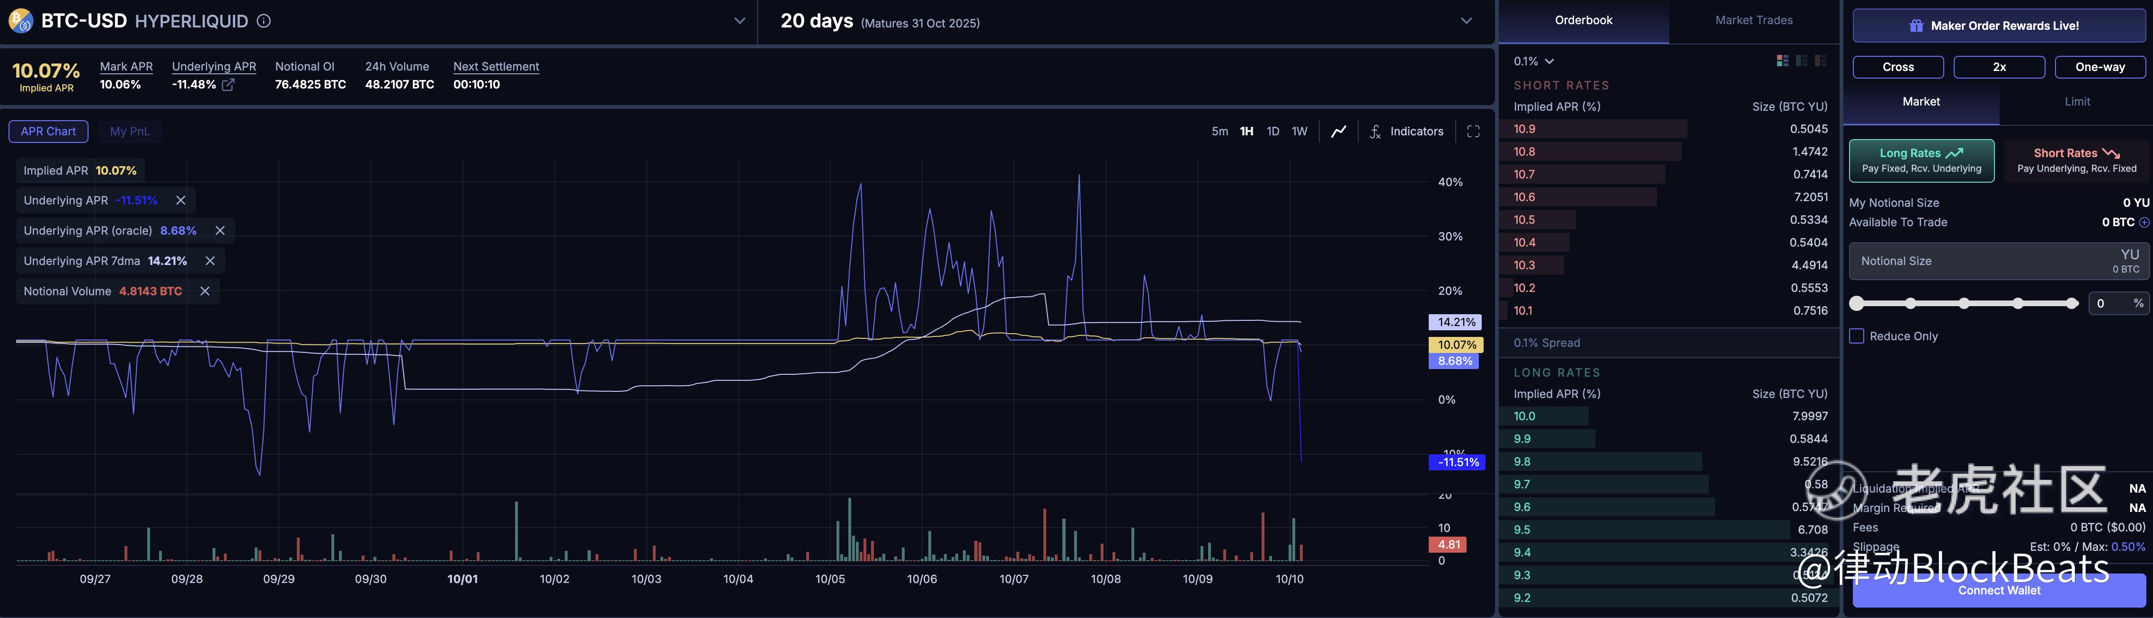2153x618 pixels.
Task: Click the Notional Size input field
Action: (x=1973, y=261)
